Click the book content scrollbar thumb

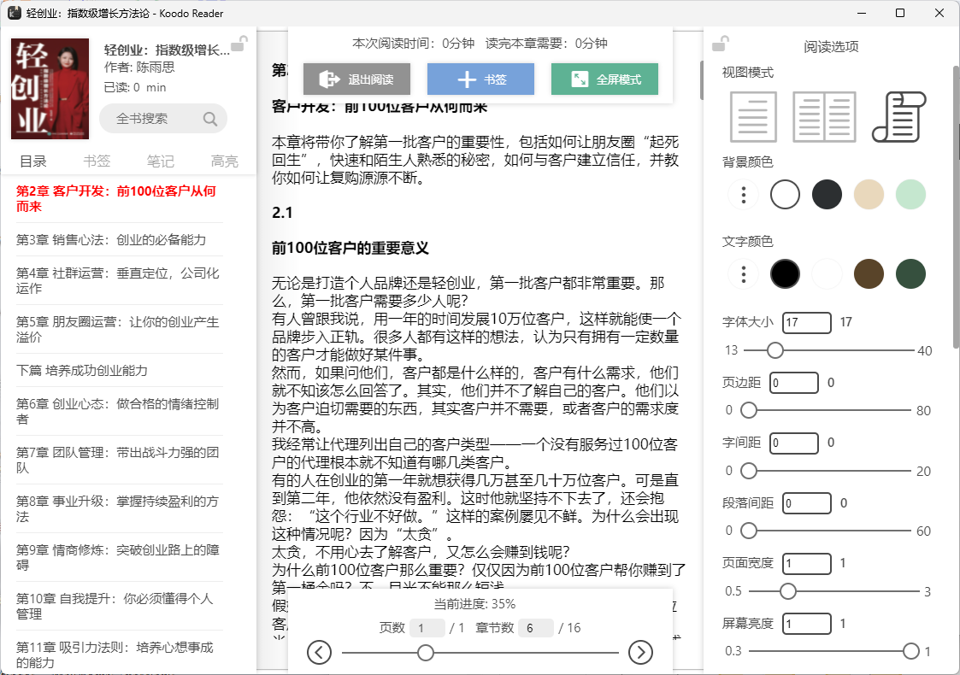701,80
